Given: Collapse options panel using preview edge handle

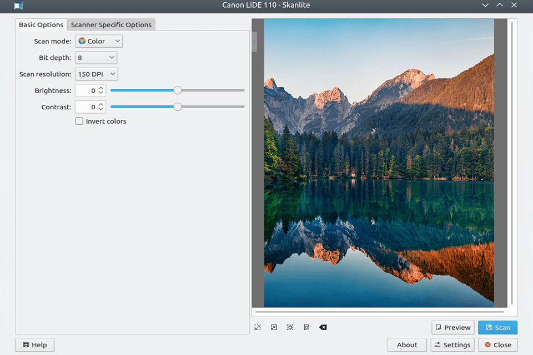Looking at the screenshot, I should click(x=254, y=42).
